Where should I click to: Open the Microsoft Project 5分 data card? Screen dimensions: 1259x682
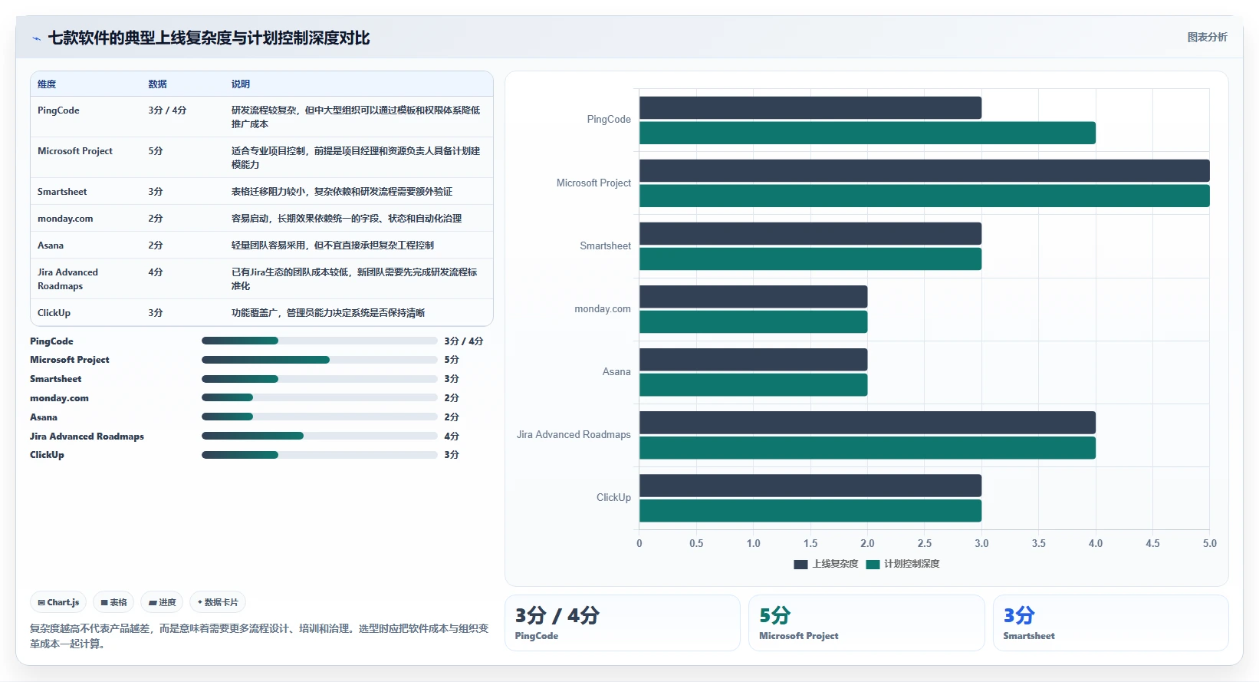866,623
